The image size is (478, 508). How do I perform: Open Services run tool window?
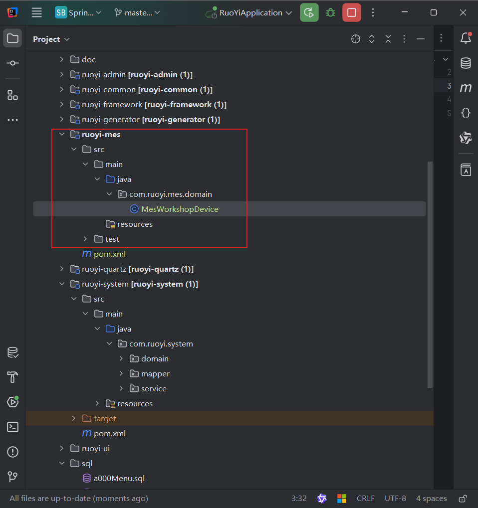pyautogui.click(x=12, y=402)
